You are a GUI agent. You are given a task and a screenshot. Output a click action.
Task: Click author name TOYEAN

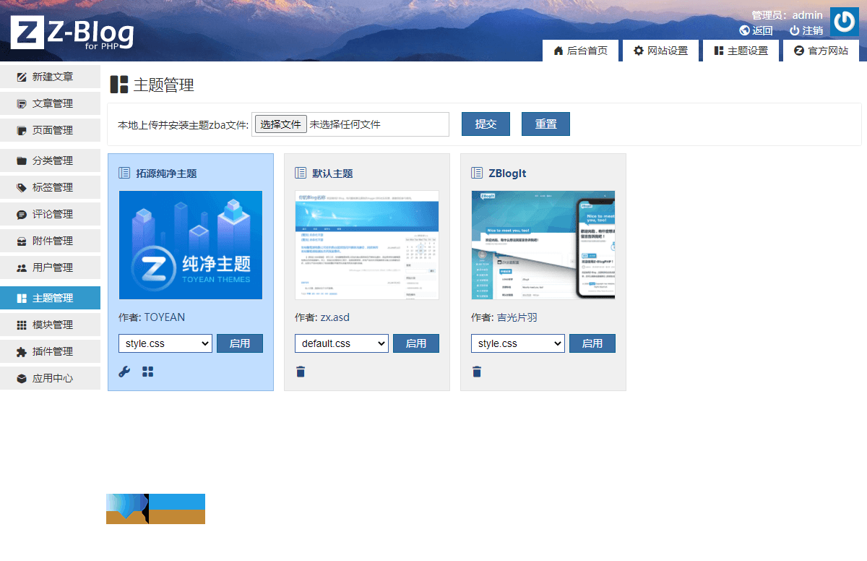click(x=165, y=317)
